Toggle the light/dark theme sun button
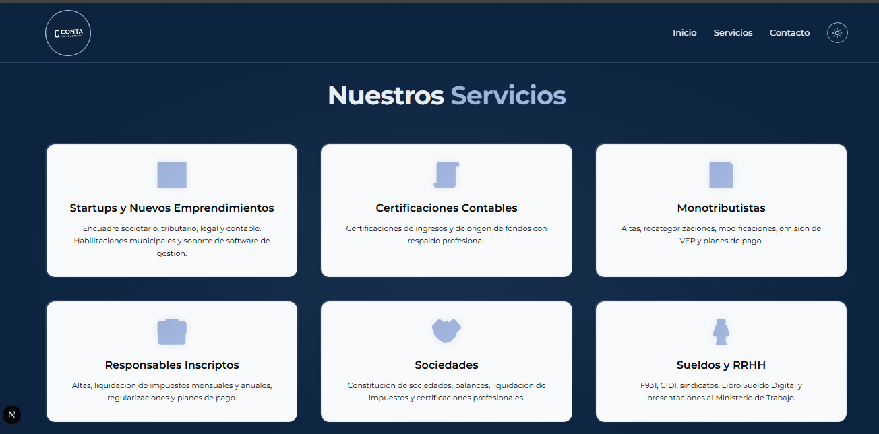Viewport: 879px width, 434px height. pyautogui.click(x=837, y=33)
